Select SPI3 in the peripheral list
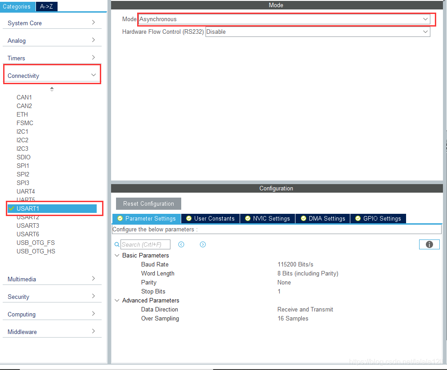This screenshot has width=447, height=370. coord(23,183)
